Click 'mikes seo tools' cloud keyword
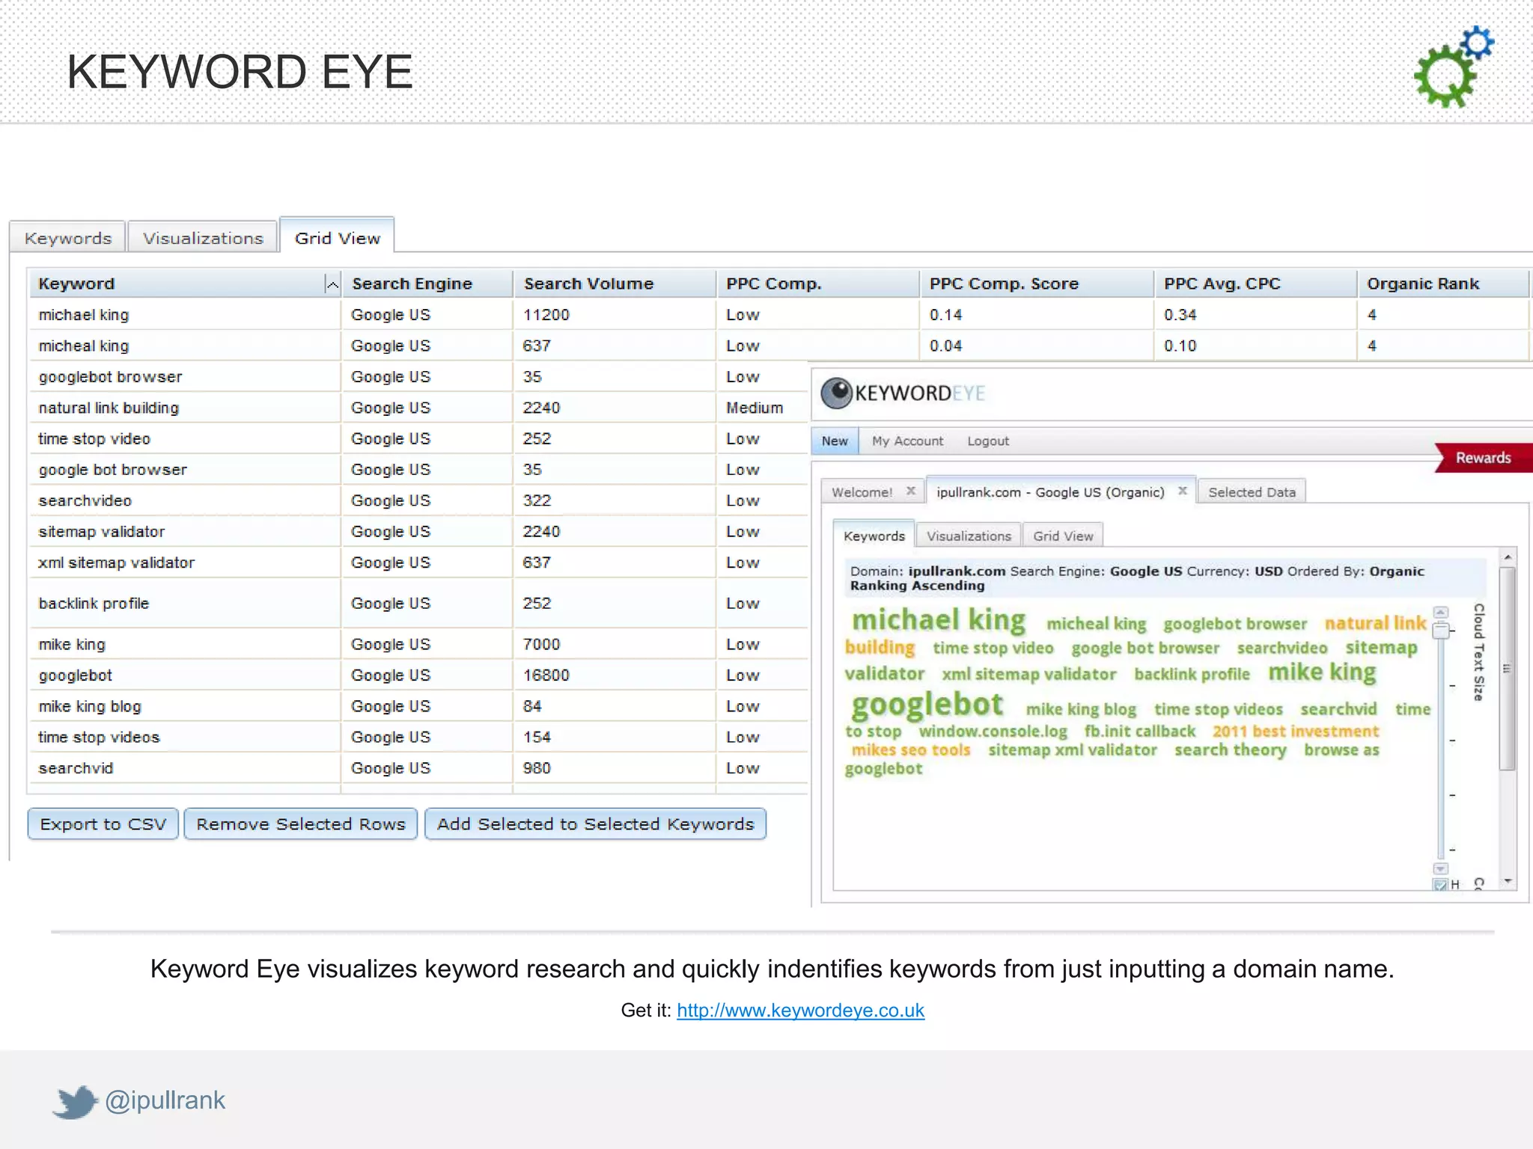 tap(910, 750)
